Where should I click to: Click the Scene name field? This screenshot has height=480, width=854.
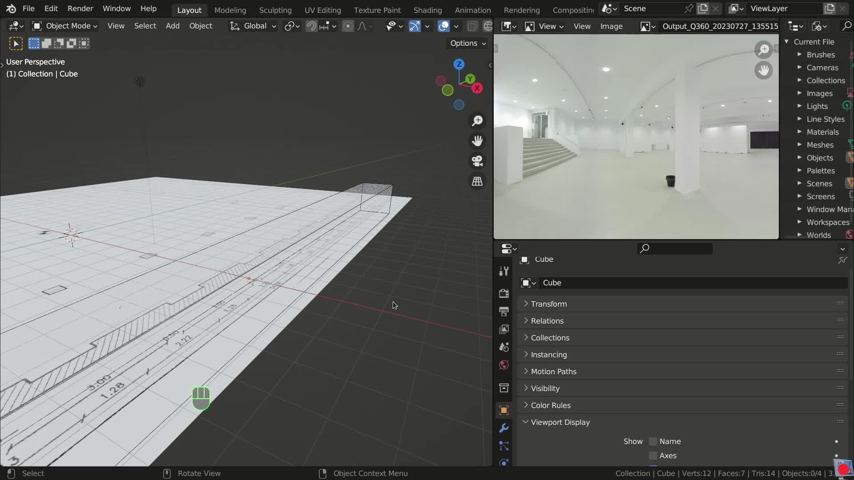[x=651, y=8]
